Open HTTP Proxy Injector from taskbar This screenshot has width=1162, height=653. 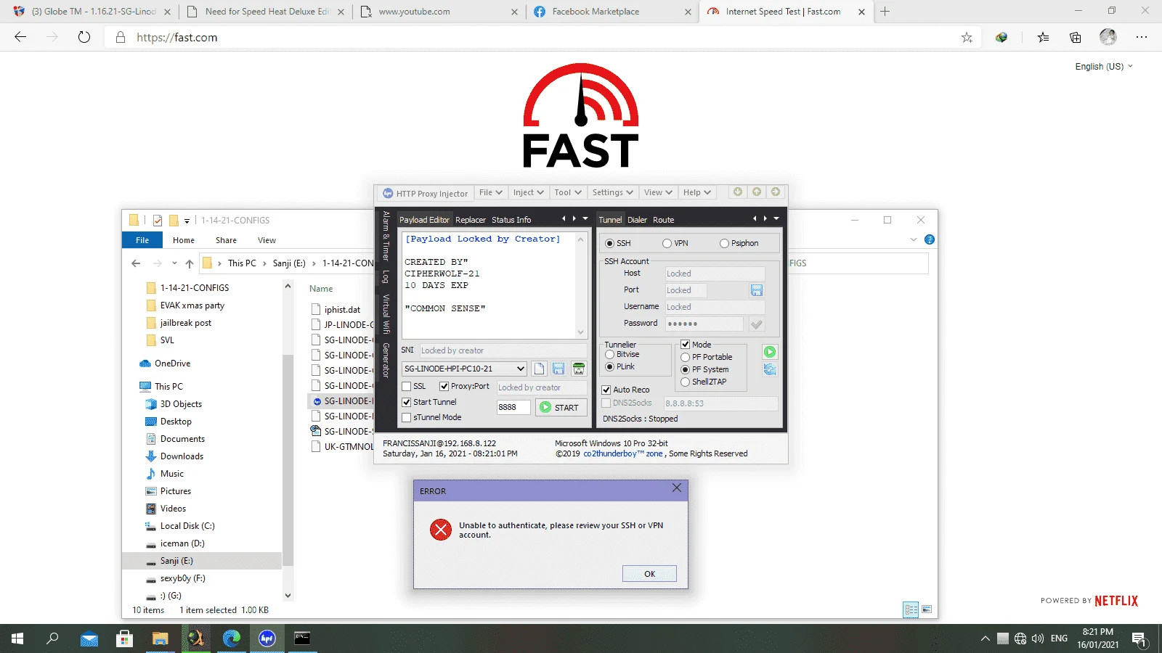(x=267, y=638)
